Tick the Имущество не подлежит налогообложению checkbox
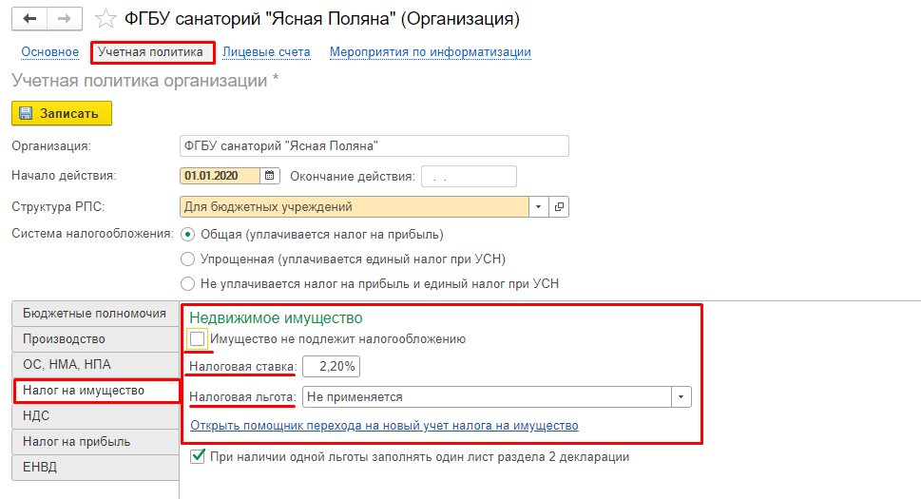The width and height of the screenshot is (921, 499). pyautogui.click(x=198, y=338)
